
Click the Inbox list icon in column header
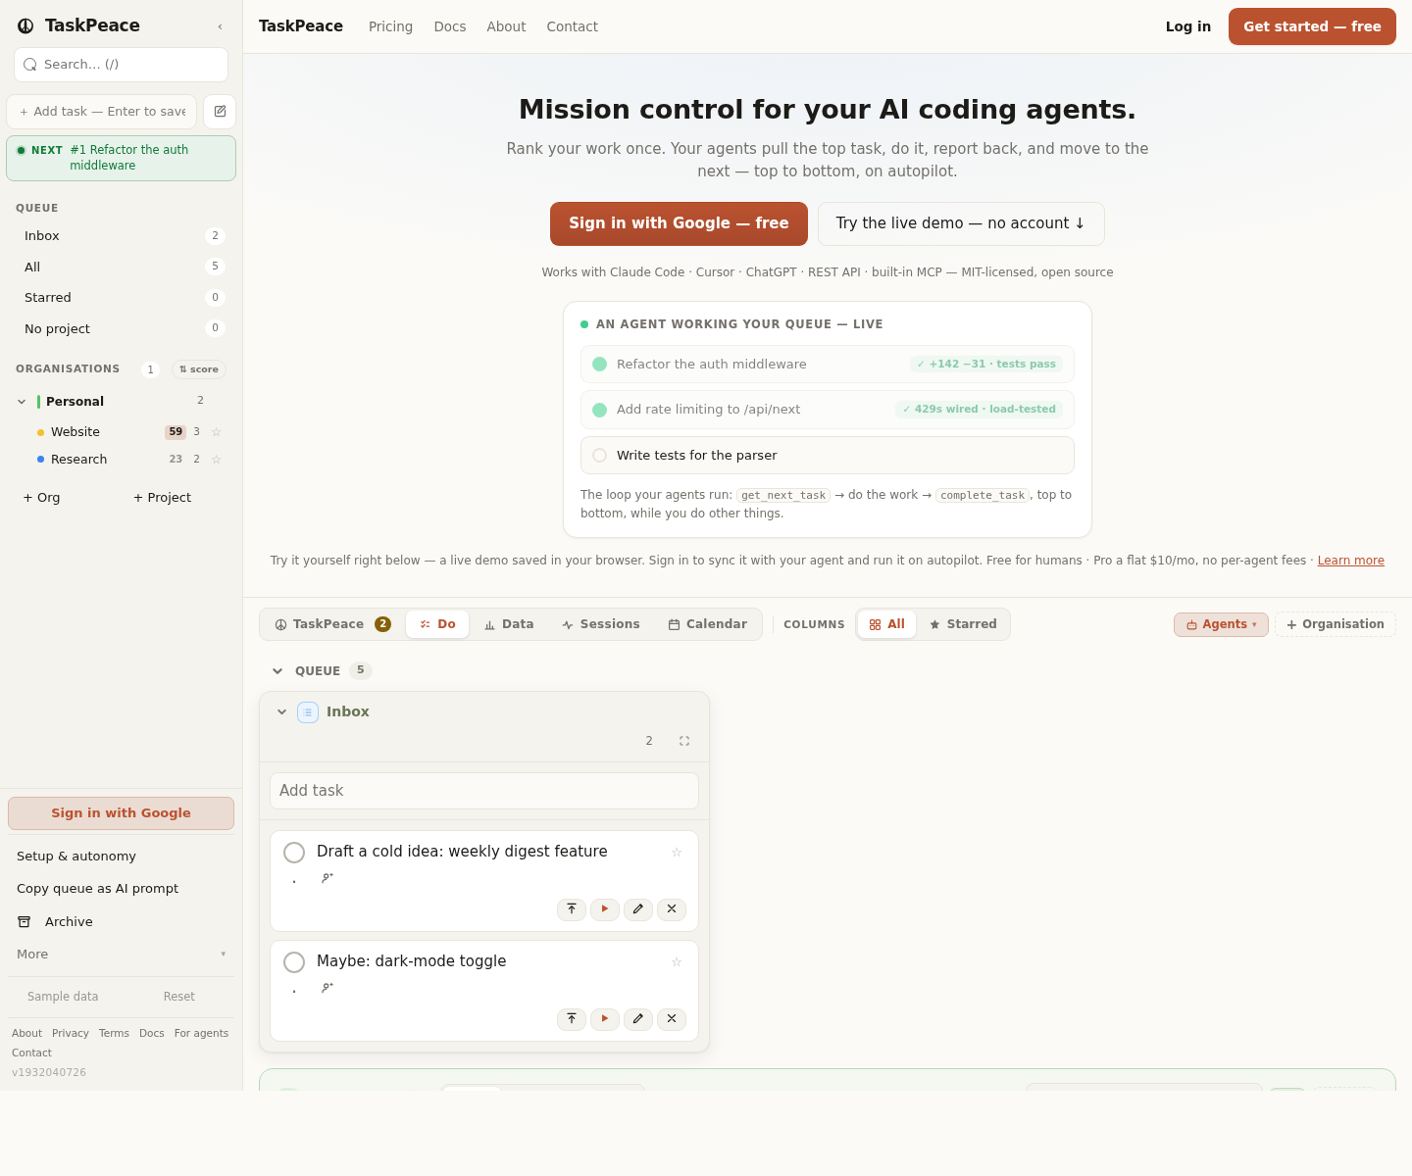pyautogui.click(x=308, y=712)
